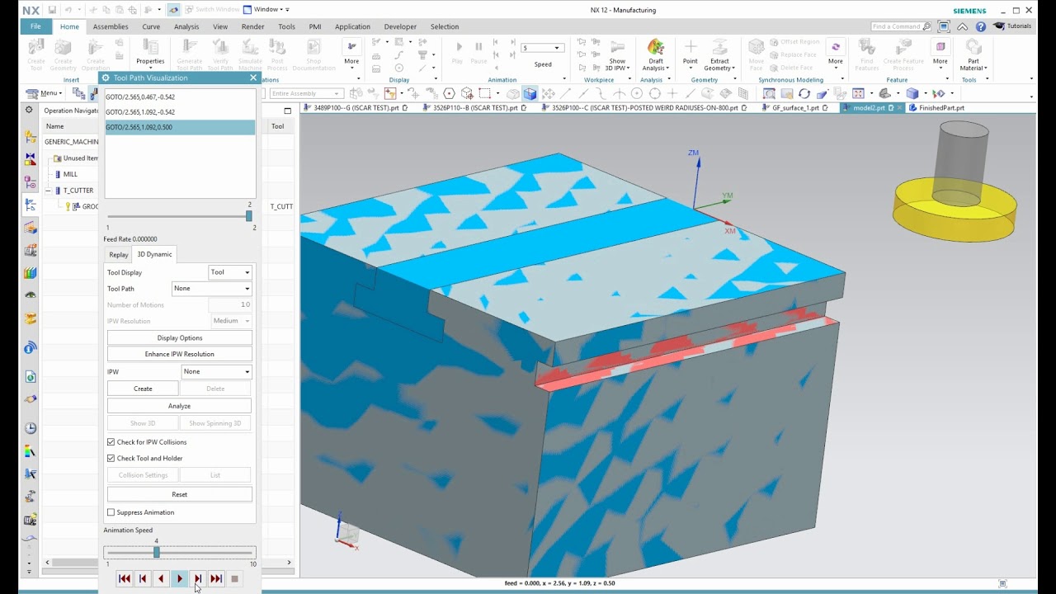The width and height of the screenshot is (1056, 594).
Task: Click the Point geometry tool
Action: (x=691, y=53)
